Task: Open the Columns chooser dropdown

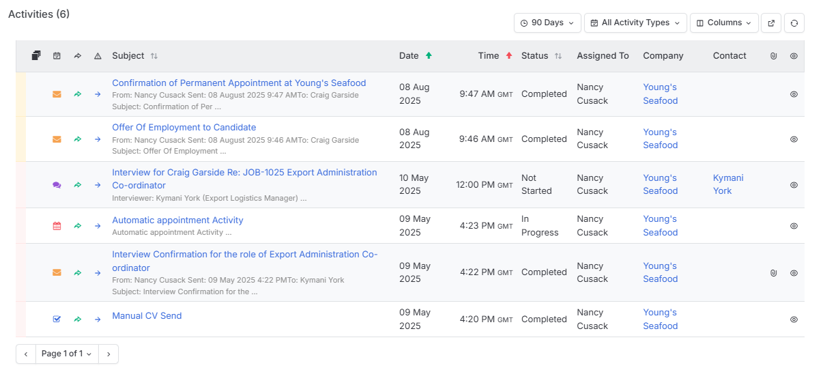Action: (x=724, y=23)
